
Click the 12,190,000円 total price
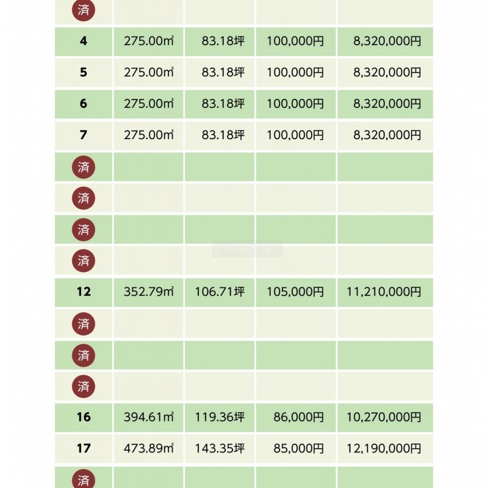coord(384,448)
